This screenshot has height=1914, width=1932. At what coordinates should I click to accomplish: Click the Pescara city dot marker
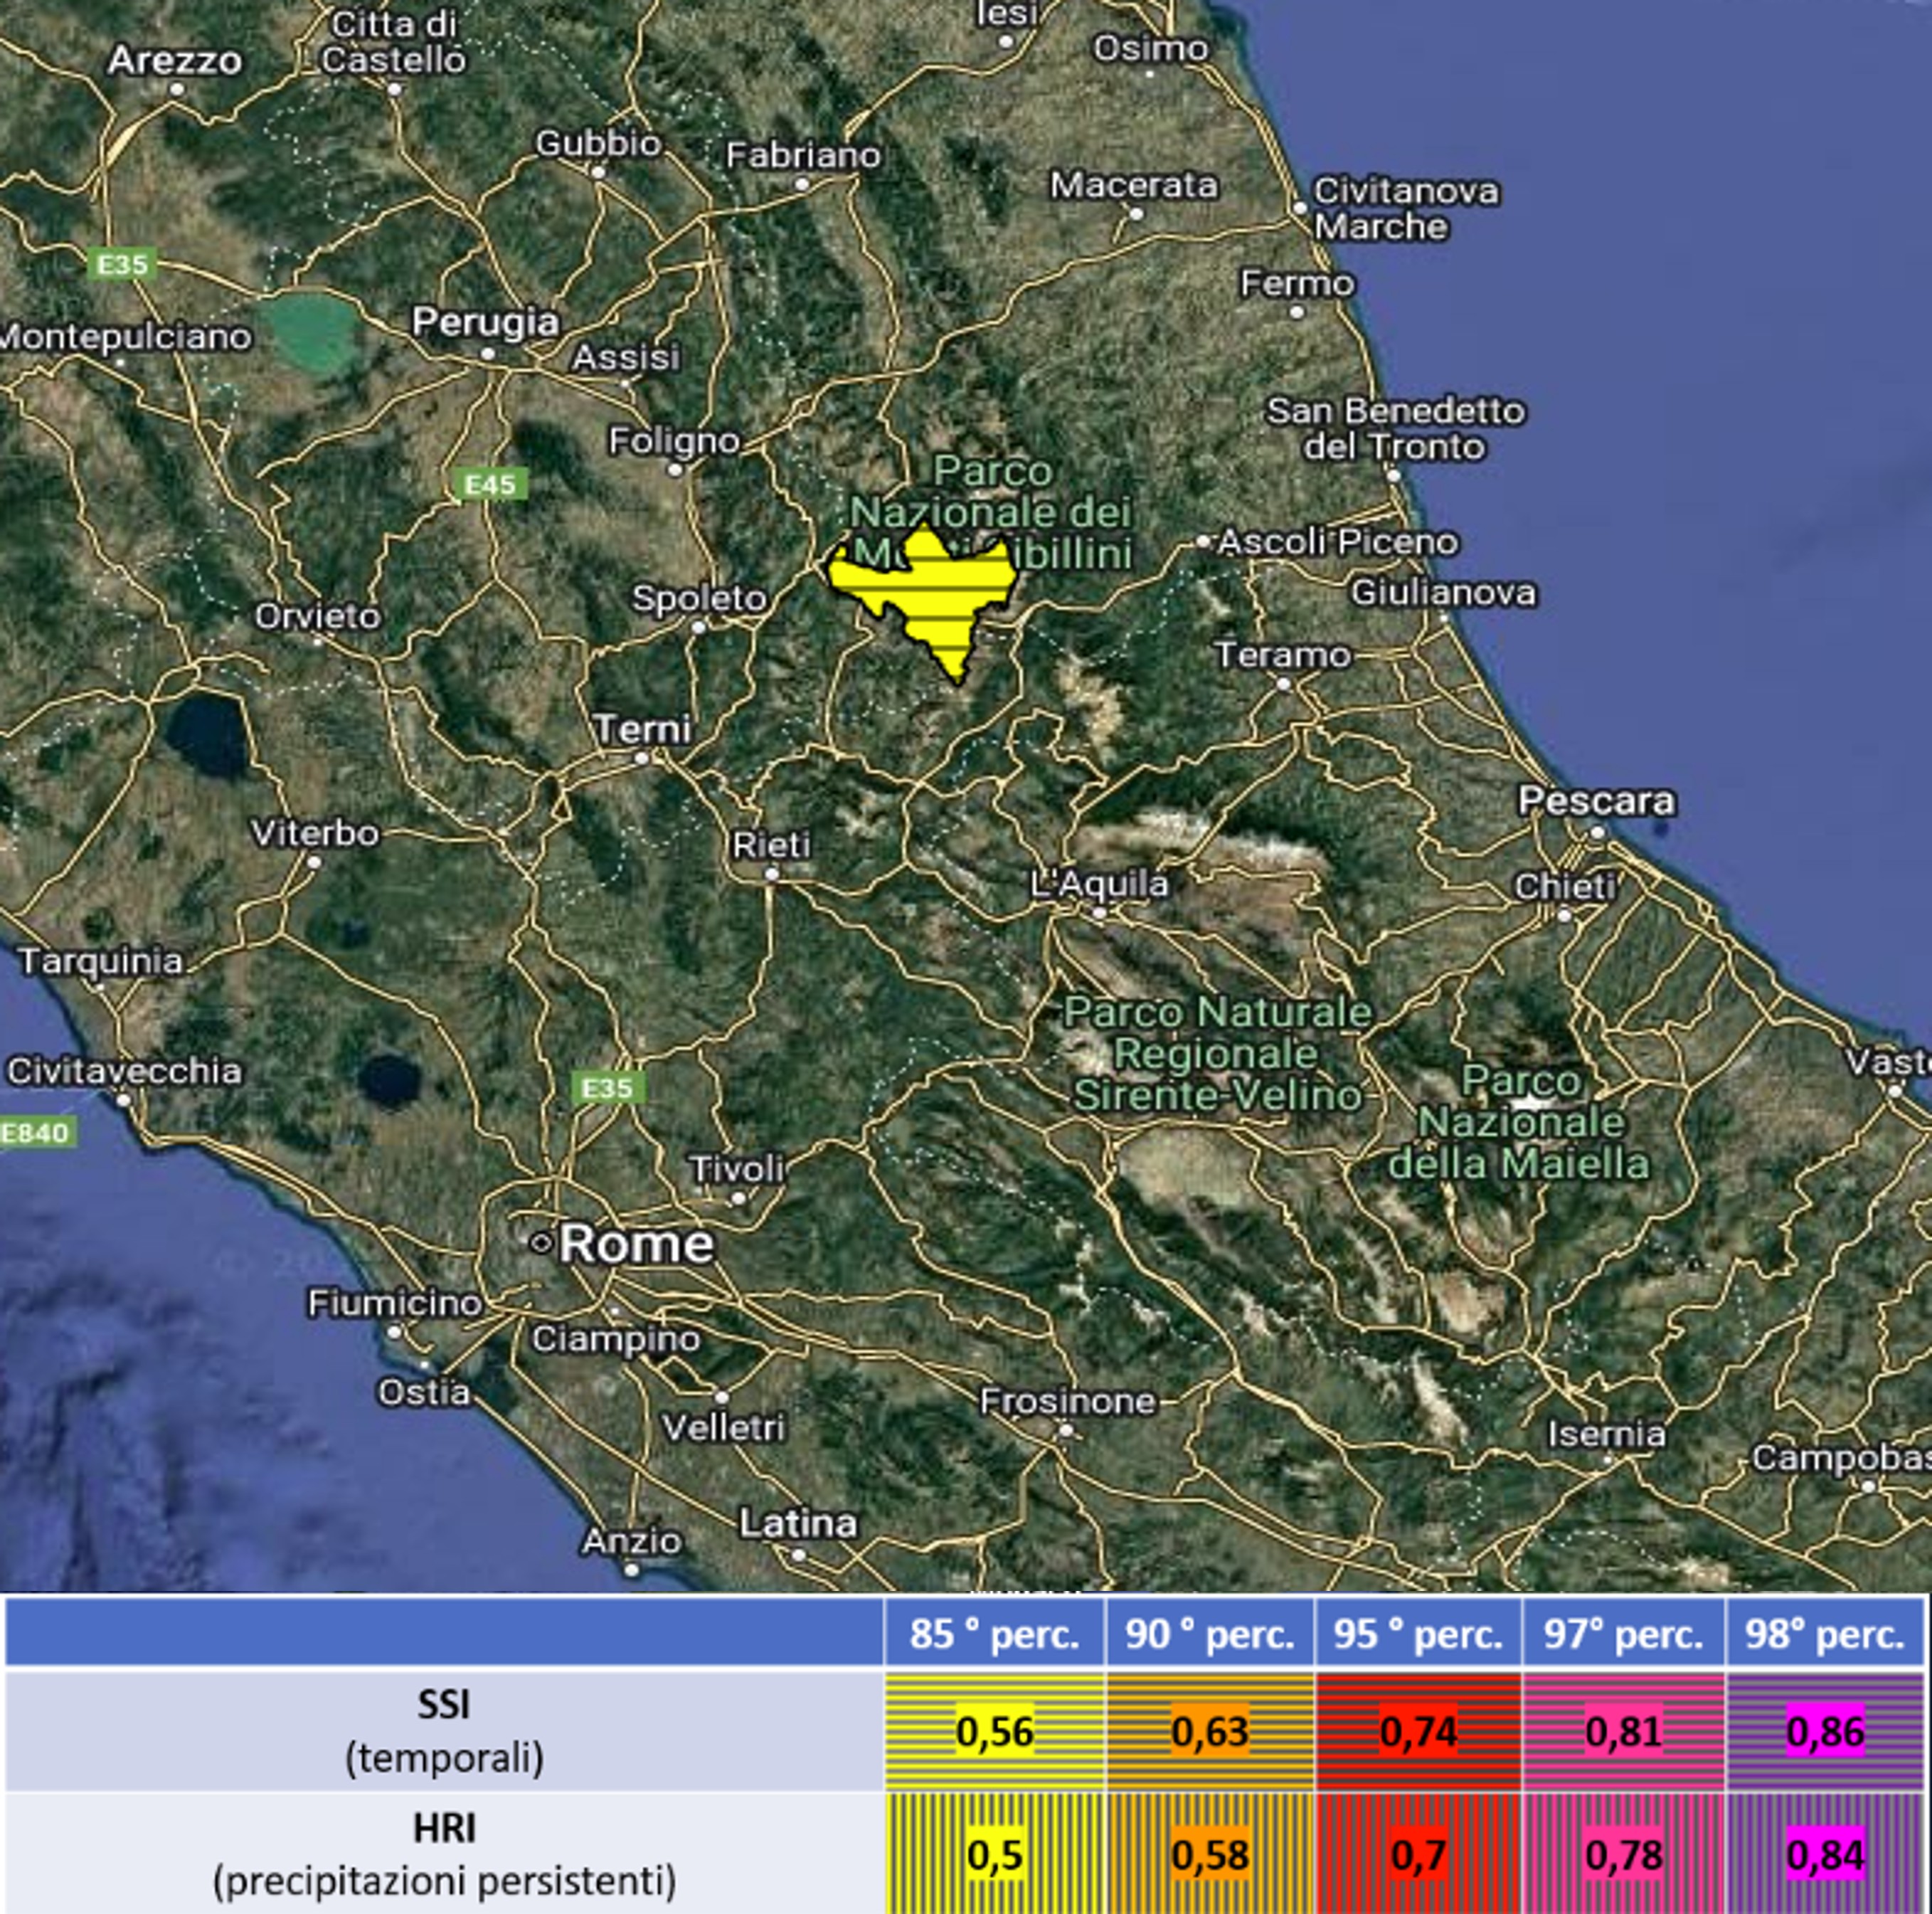point(1597,832)
